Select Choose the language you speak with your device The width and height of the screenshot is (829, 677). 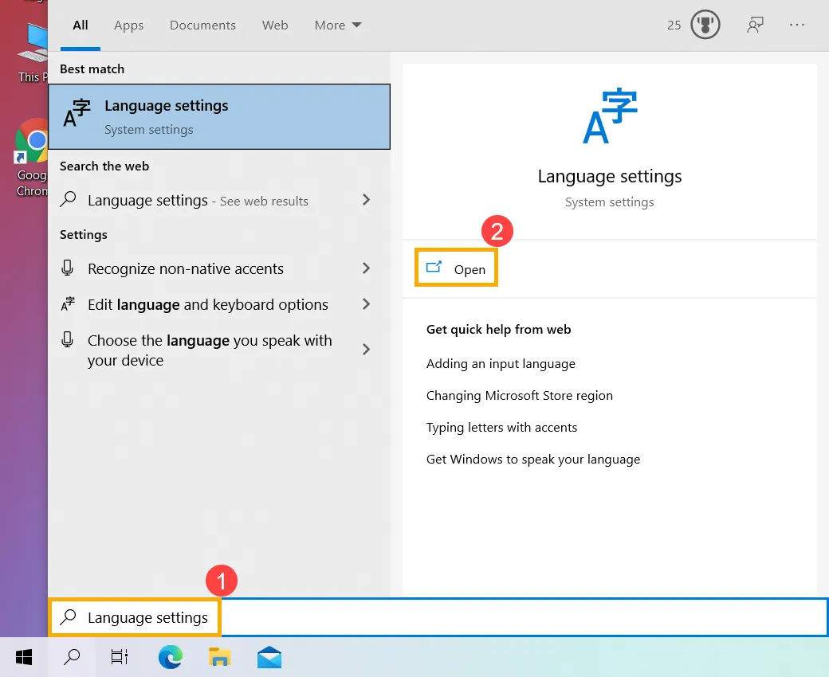coord(210,350)
